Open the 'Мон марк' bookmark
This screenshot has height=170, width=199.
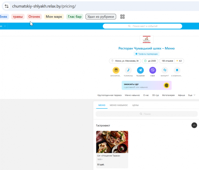54,17
